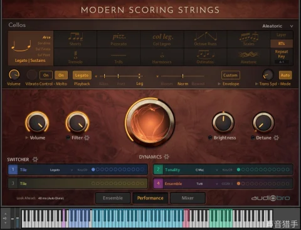This screenshot has height=230, width=301.
Task: Toggle the highlighted Molto On button
Action: [61, 75]
